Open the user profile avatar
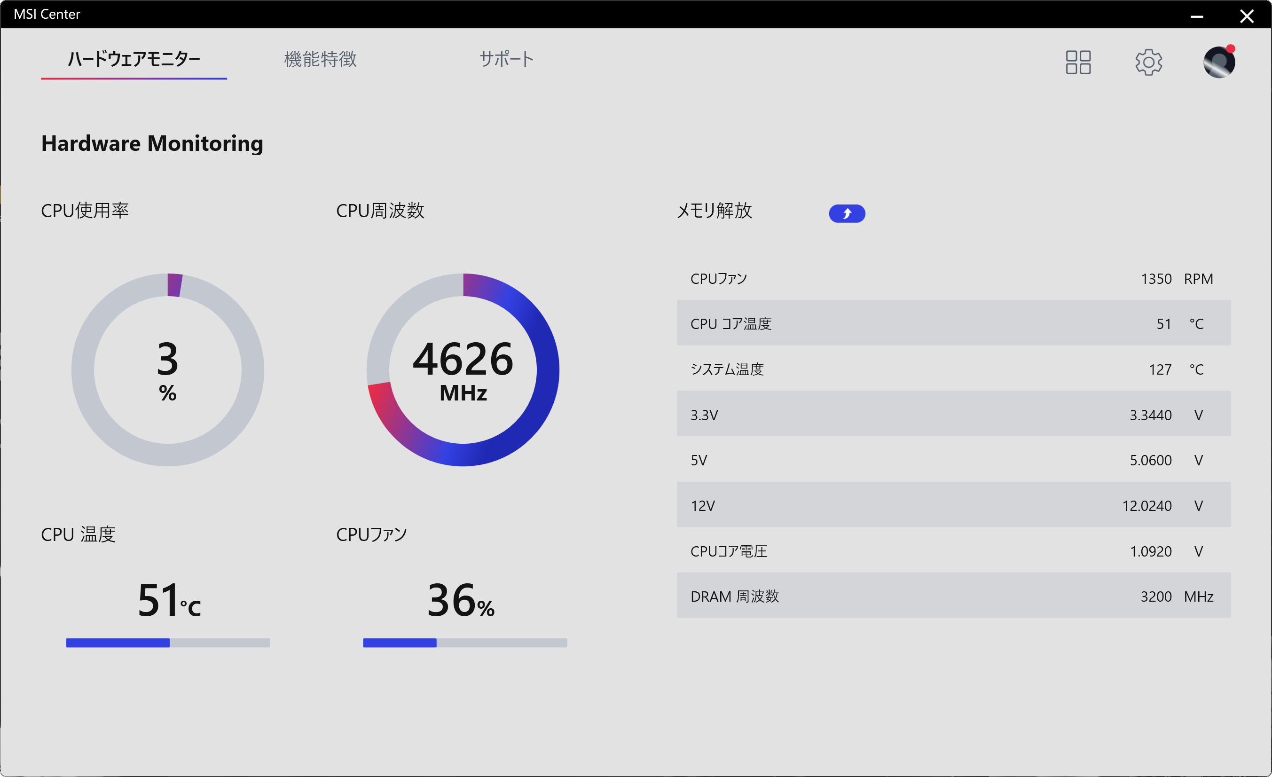The width and height of the screenshot is (1272, 777). point(1219,62)
